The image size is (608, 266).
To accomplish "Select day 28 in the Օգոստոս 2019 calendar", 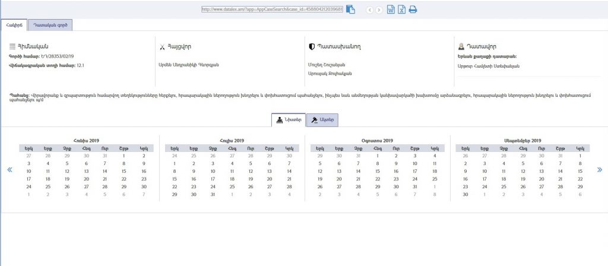I will (x=358, y=186).
